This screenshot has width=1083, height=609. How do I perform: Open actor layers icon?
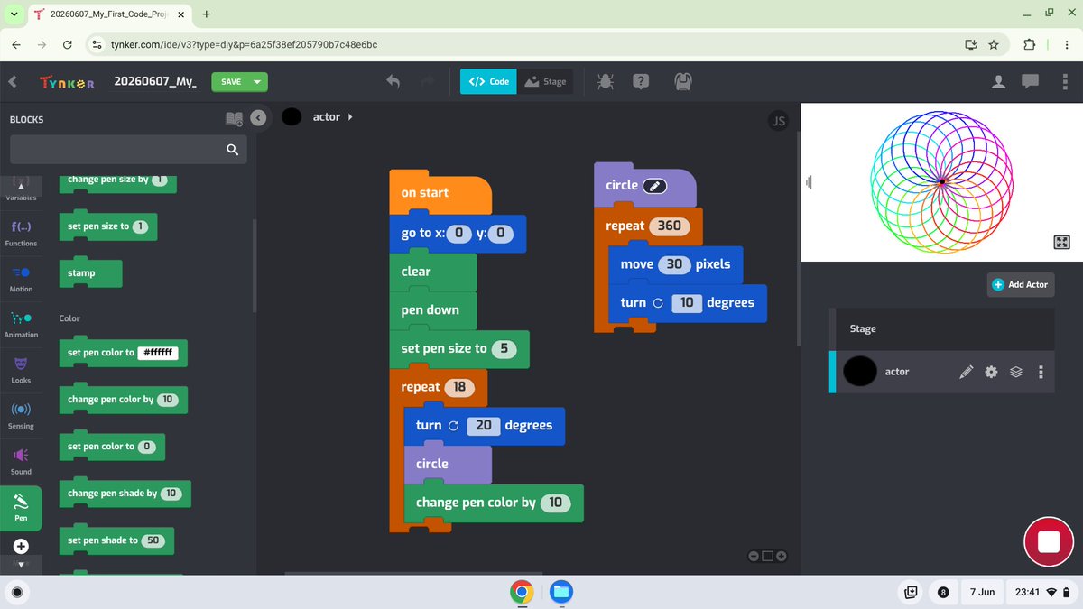click(x=1016, y=372)
